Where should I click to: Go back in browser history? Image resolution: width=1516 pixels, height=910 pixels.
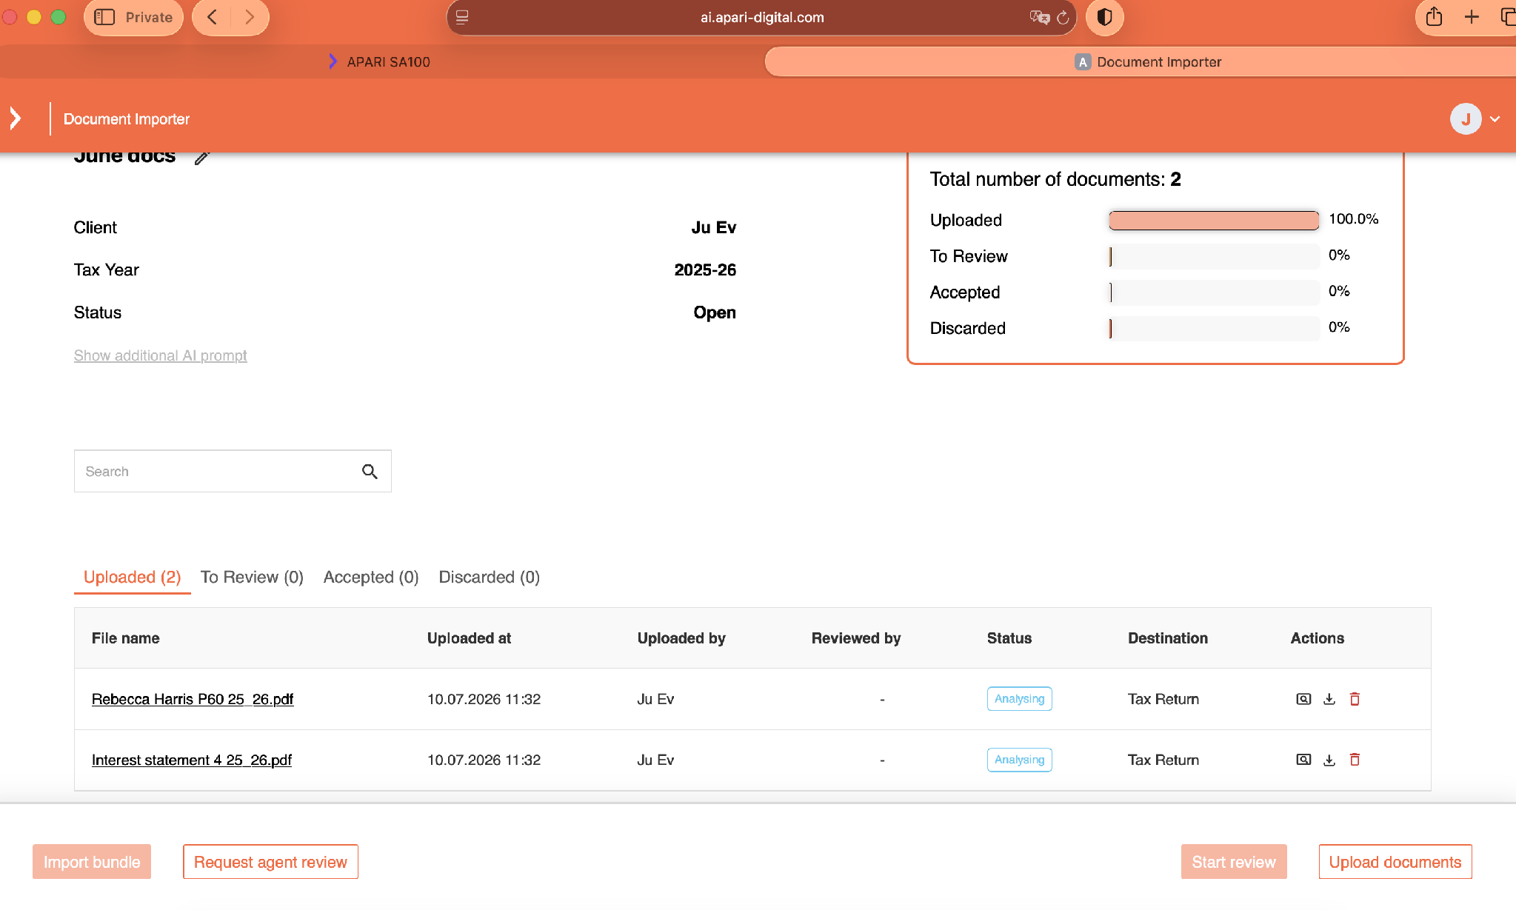pos(213,17)
